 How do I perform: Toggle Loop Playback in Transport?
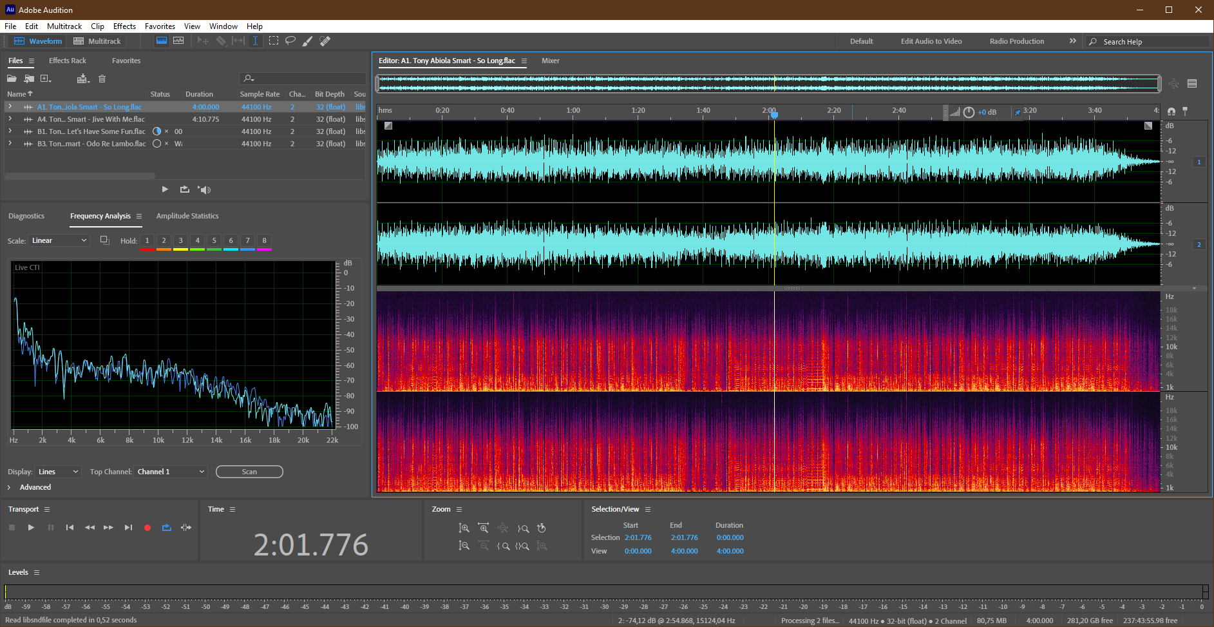tap(167, 528)
